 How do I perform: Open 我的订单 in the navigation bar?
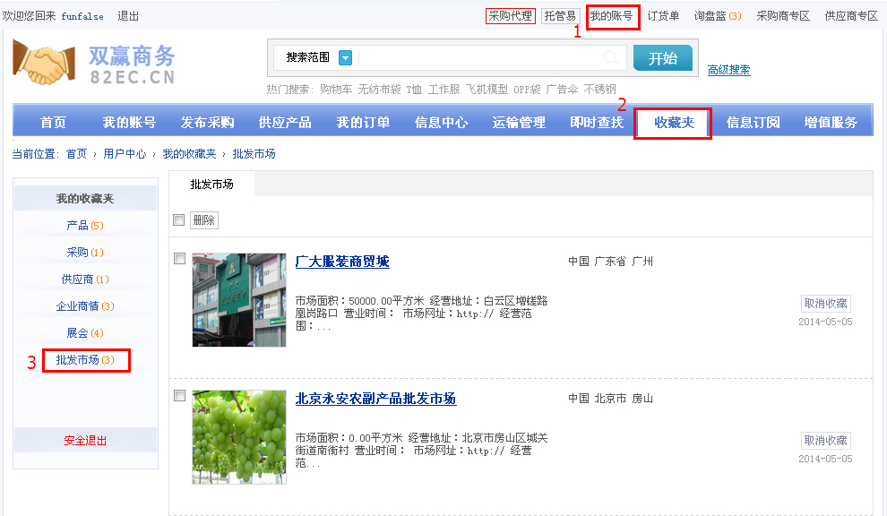tap(363, 123)
